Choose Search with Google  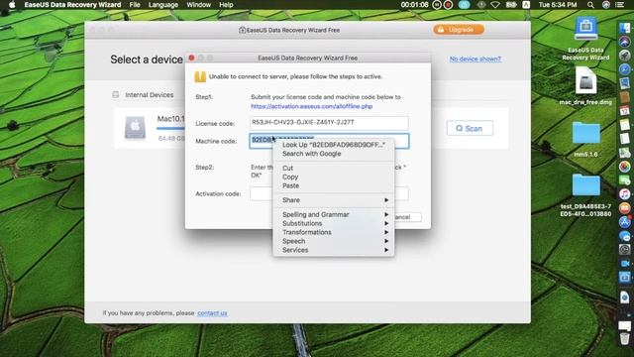click(x=334, y=154)
